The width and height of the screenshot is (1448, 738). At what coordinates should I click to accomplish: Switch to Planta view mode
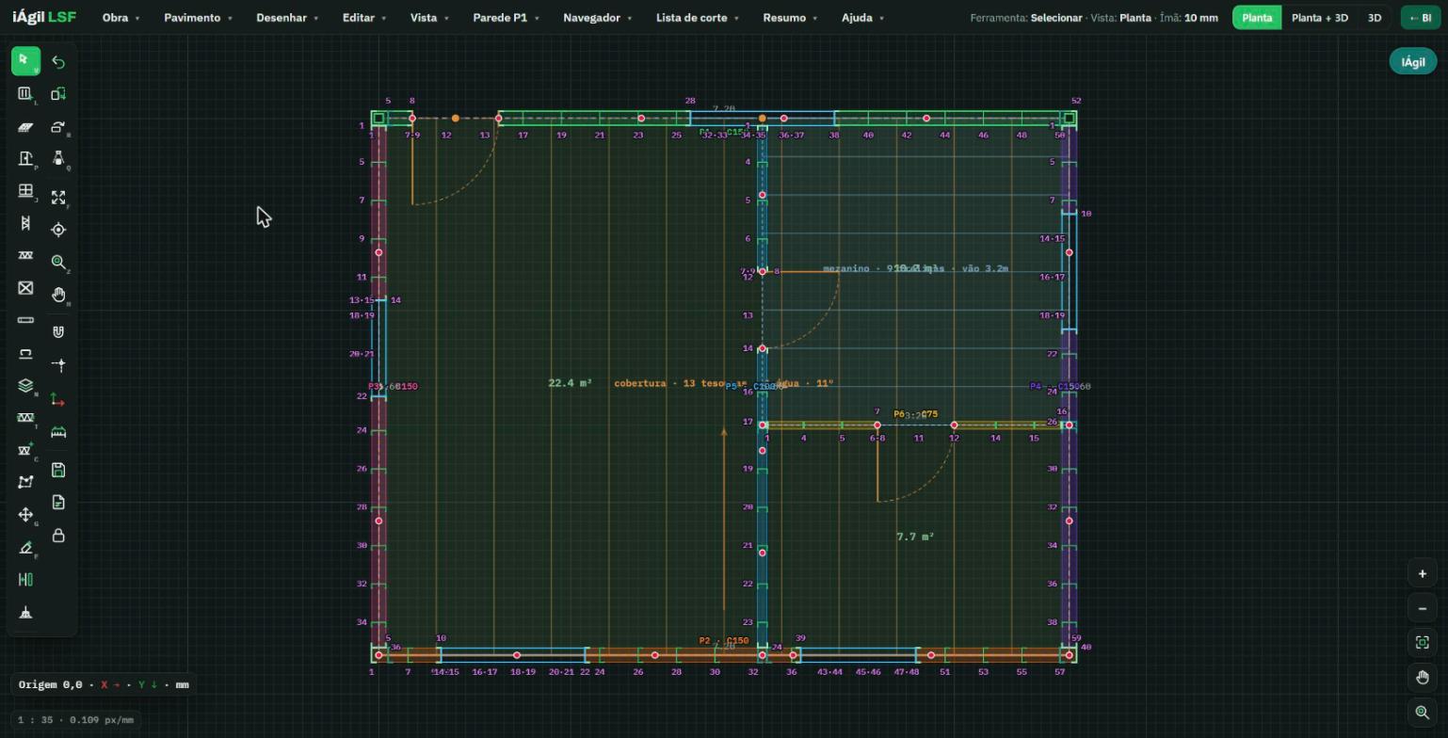click(x=1257, y=18)
